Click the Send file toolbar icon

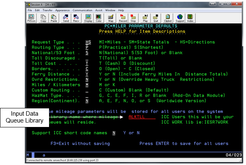pos(66,18)
